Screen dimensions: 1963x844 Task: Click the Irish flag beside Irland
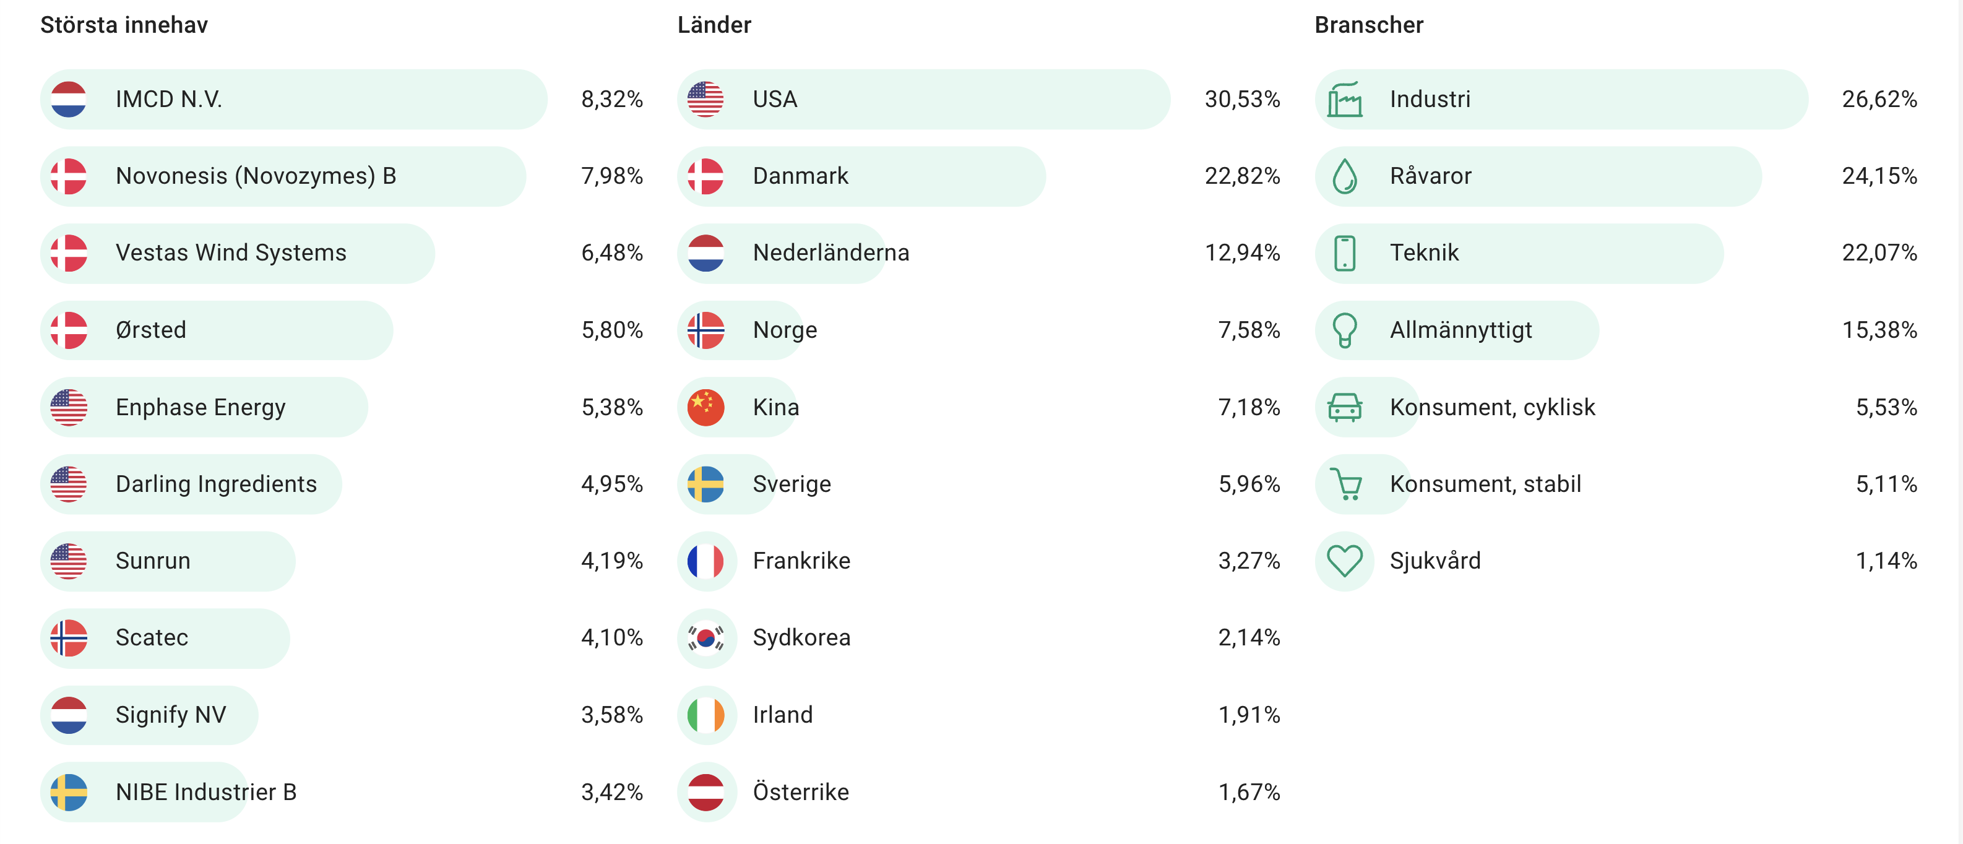click(705, 715)
